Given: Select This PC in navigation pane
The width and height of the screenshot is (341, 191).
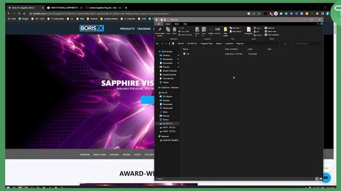Looking at the screenshot, I should tap(163, 92).
